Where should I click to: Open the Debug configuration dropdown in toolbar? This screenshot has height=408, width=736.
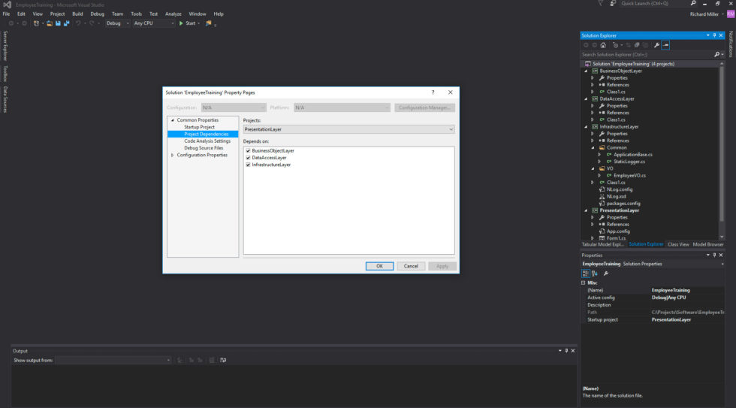click(x=117, y=23)
